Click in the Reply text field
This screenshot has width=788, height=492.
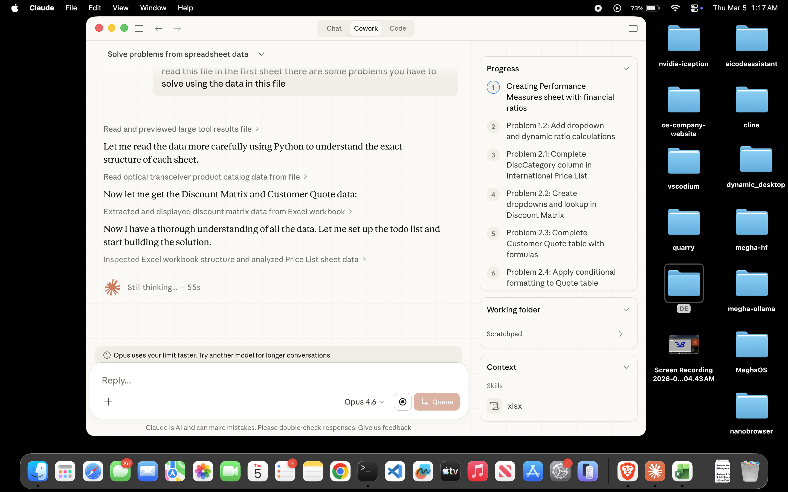point(279,380)
